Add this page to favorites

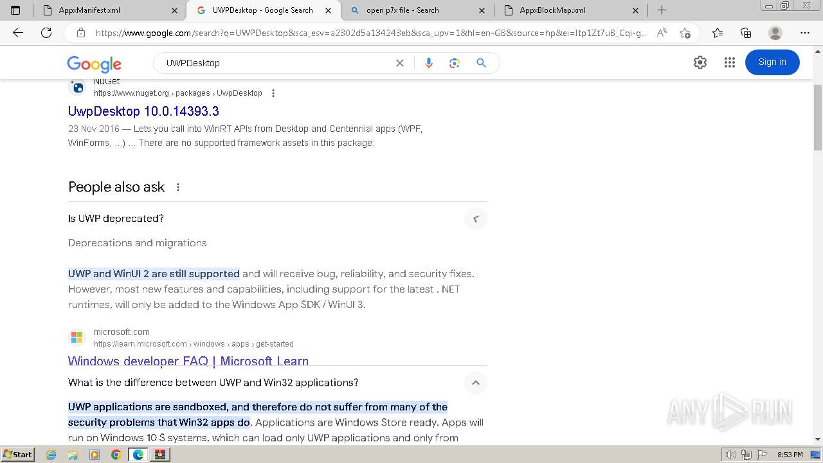tap(685, 33)
